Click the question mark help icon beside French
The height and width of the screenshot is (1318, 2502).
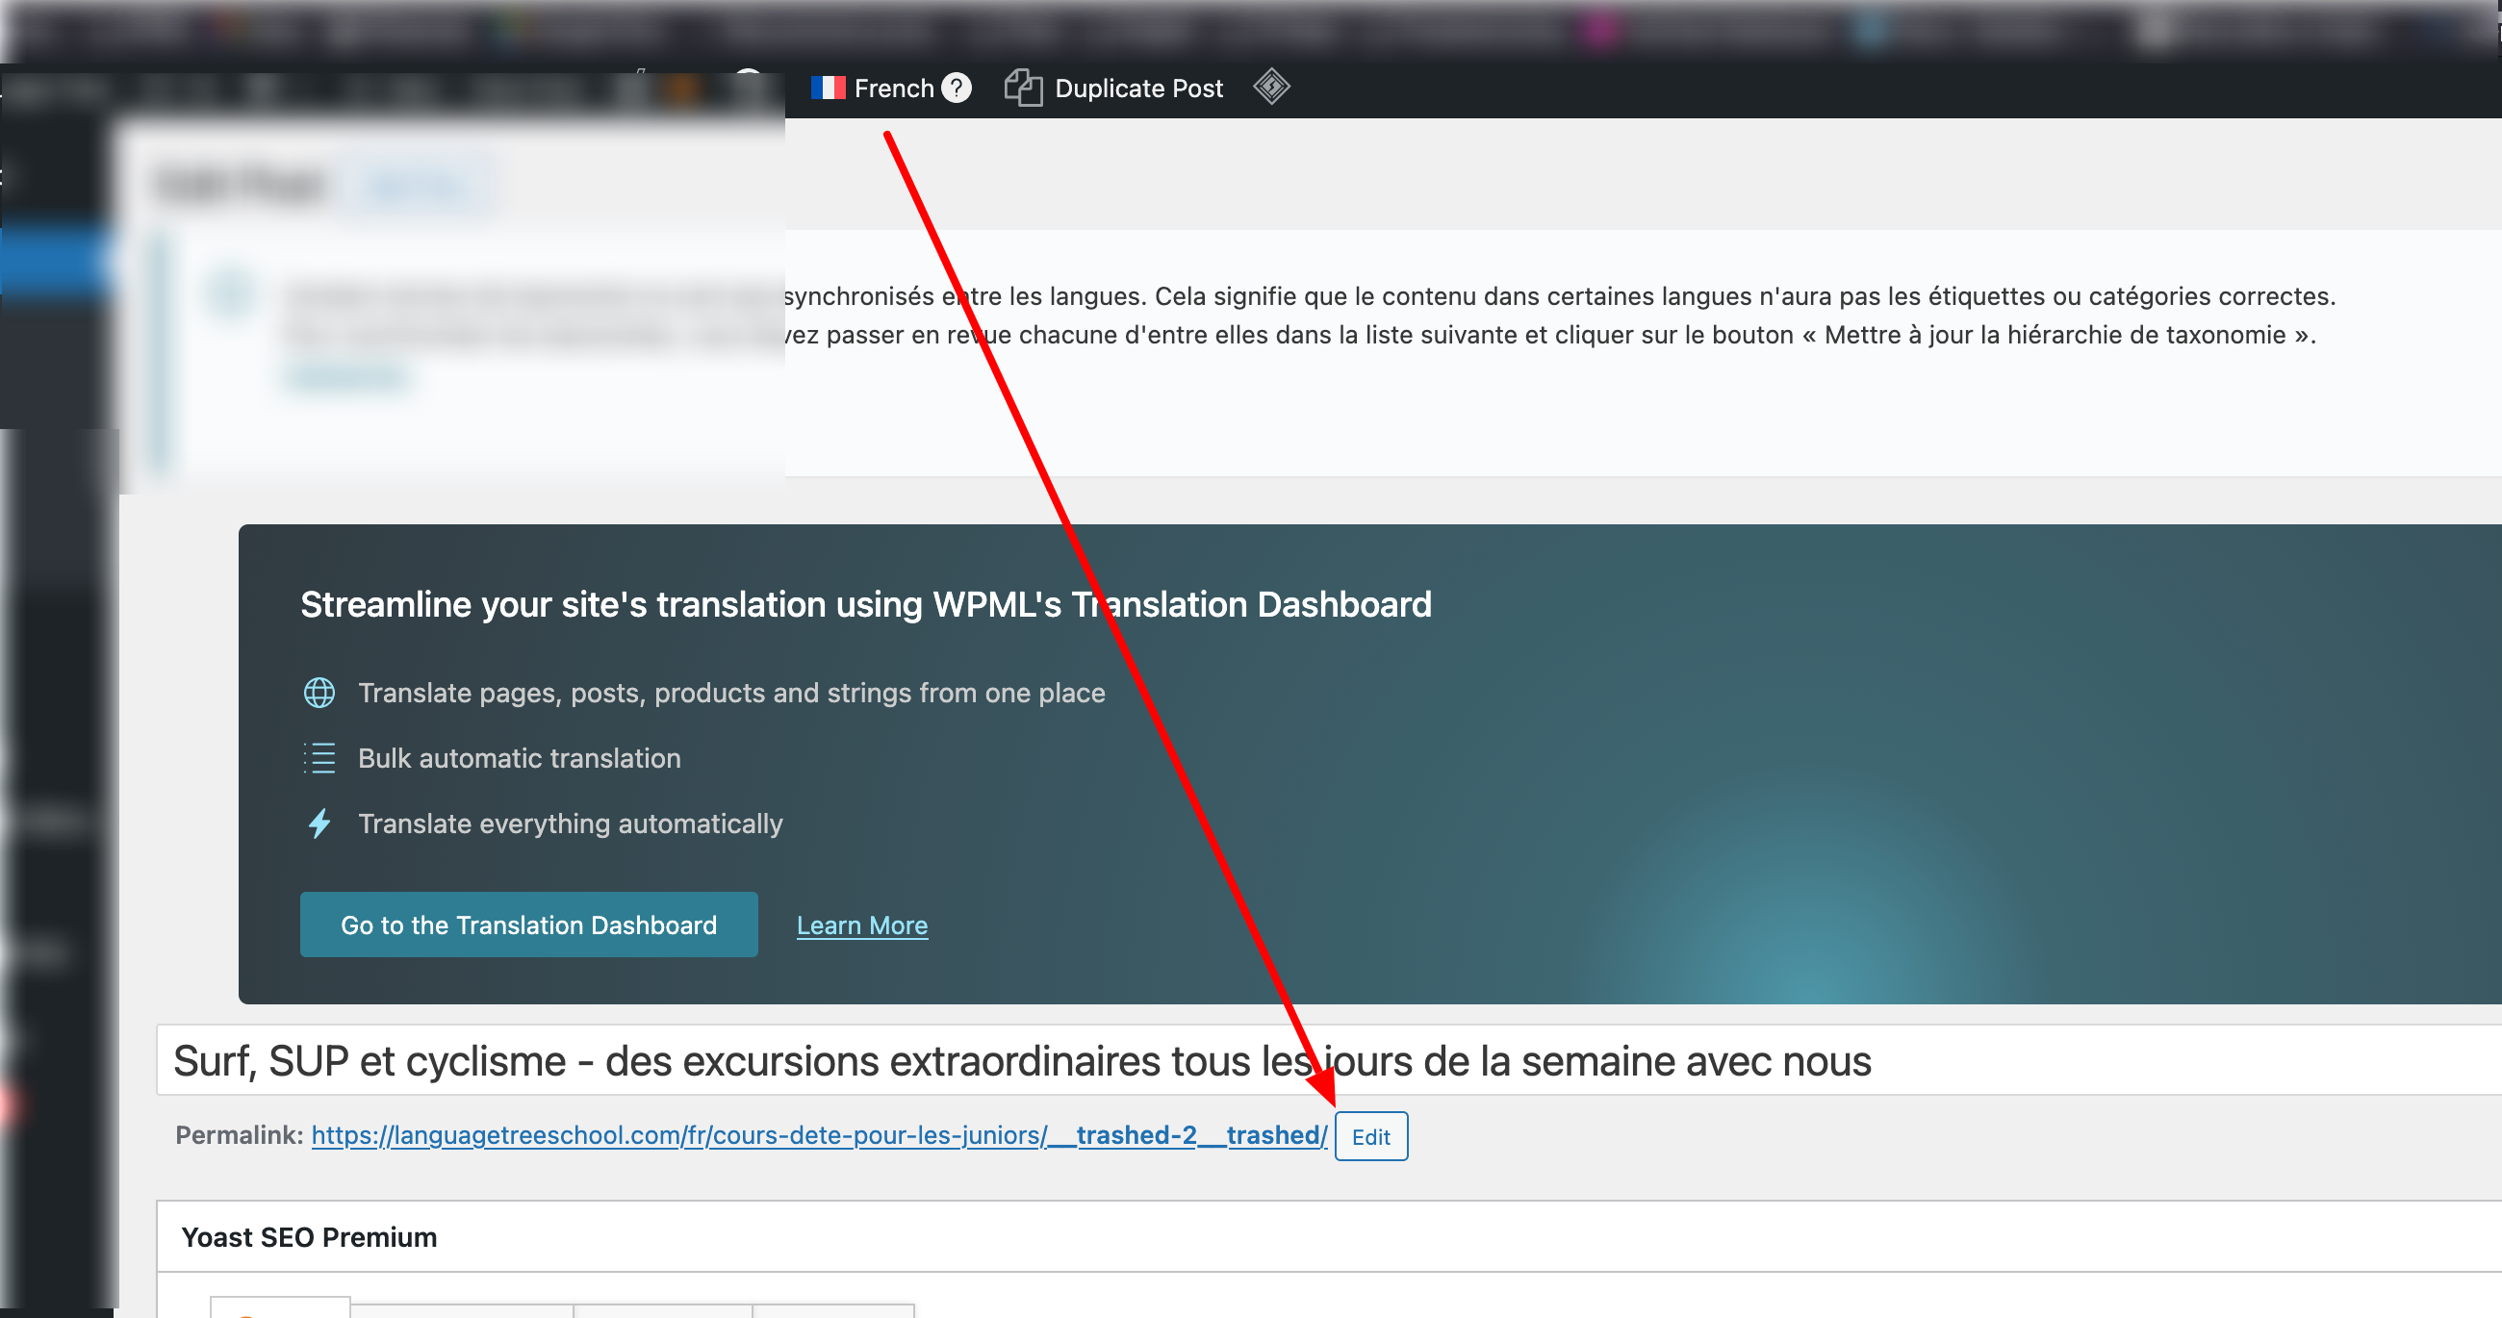tap(957, 89)
